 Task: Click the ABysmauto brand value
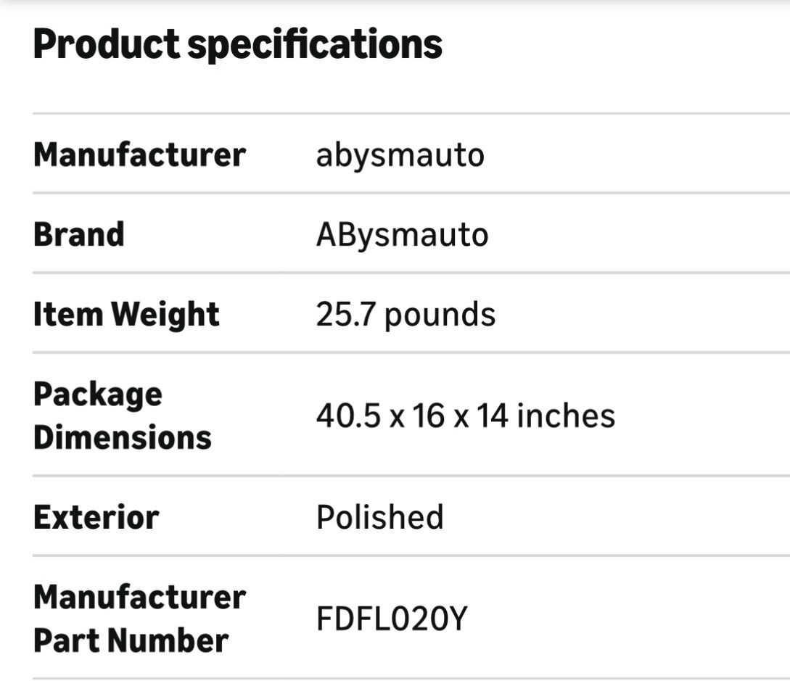(402, 236)
